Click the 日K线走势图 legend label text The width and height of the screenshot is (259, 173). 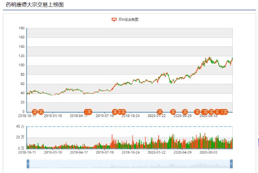(128, 19)
